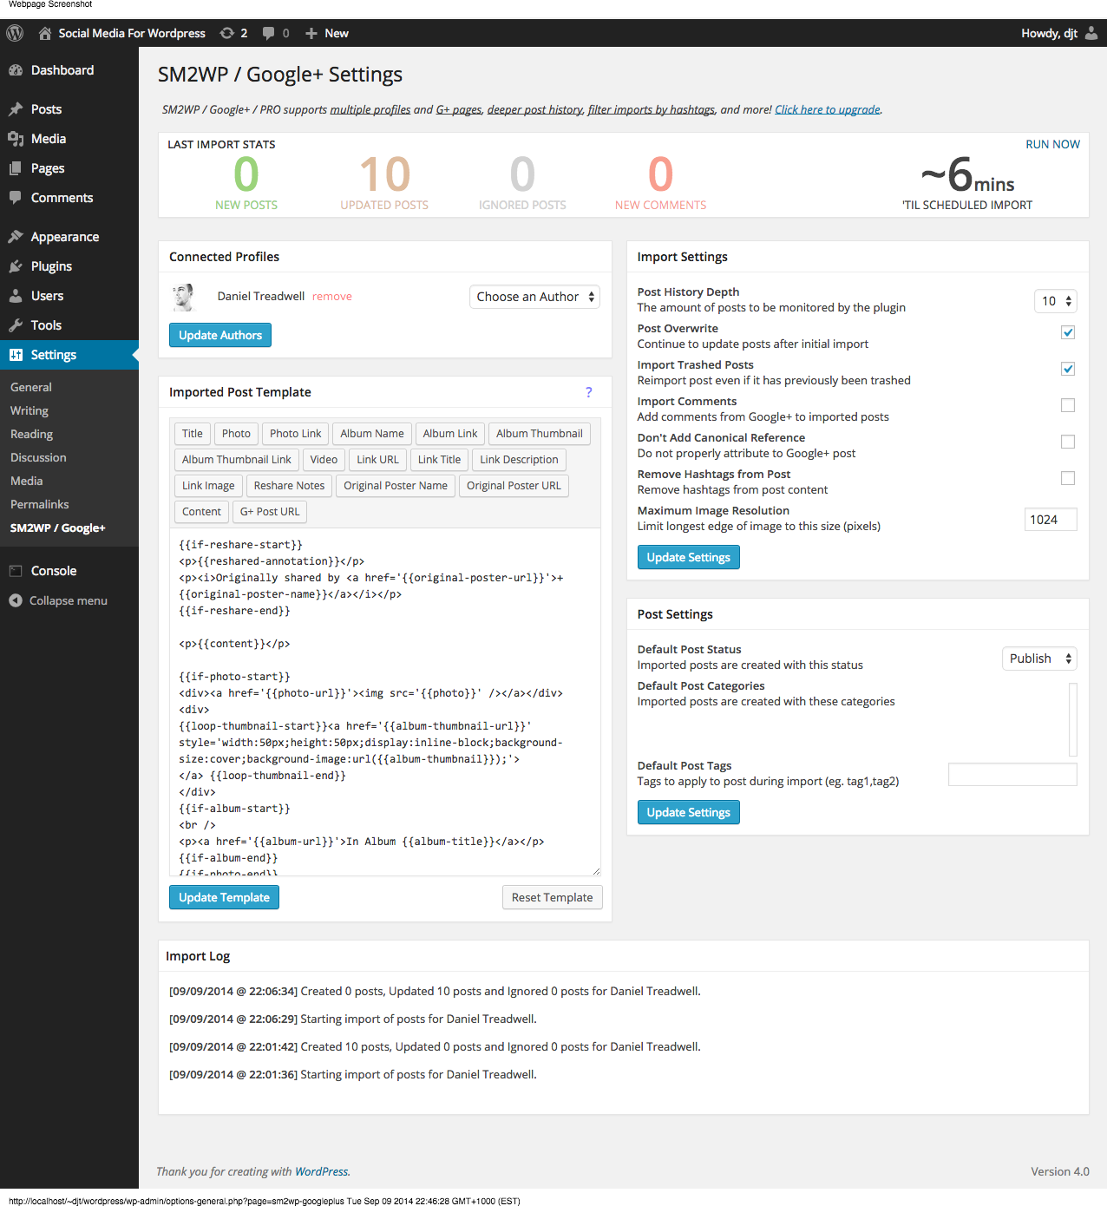1107x1206 pixels.
Task: Click the Tools wrench icon
Action: (x=16, y=325)
